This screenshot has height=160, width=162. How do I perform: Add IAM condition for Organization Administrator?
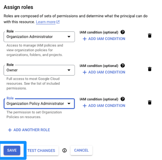pyautogui.click(x=104, y=39)
